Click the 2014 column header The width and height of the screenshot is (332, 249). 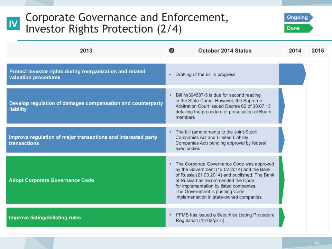[295, 50]
